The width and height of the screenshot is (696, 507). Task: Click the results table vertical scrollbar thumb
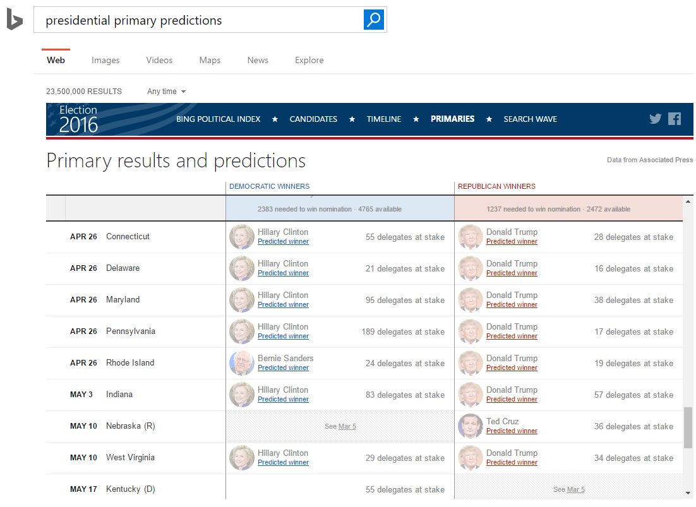pos(688,427)
